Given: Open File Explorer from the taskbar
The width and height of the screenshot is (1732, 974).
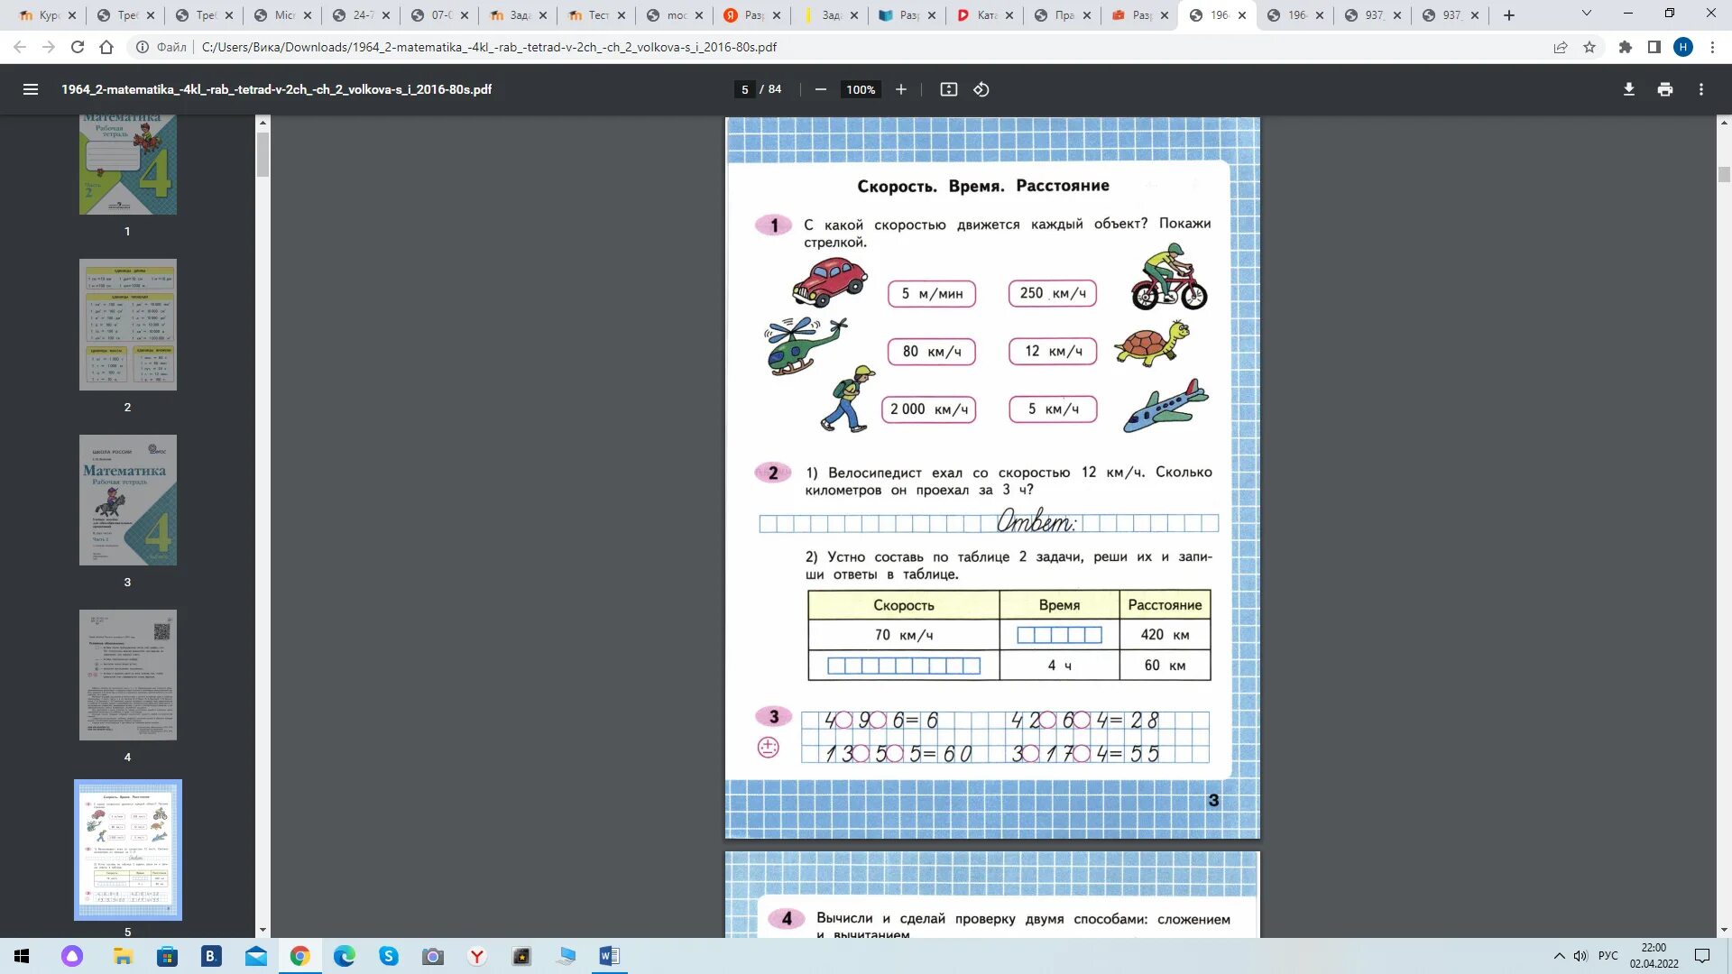Looking at the screenshot, I should pos(123,956).
